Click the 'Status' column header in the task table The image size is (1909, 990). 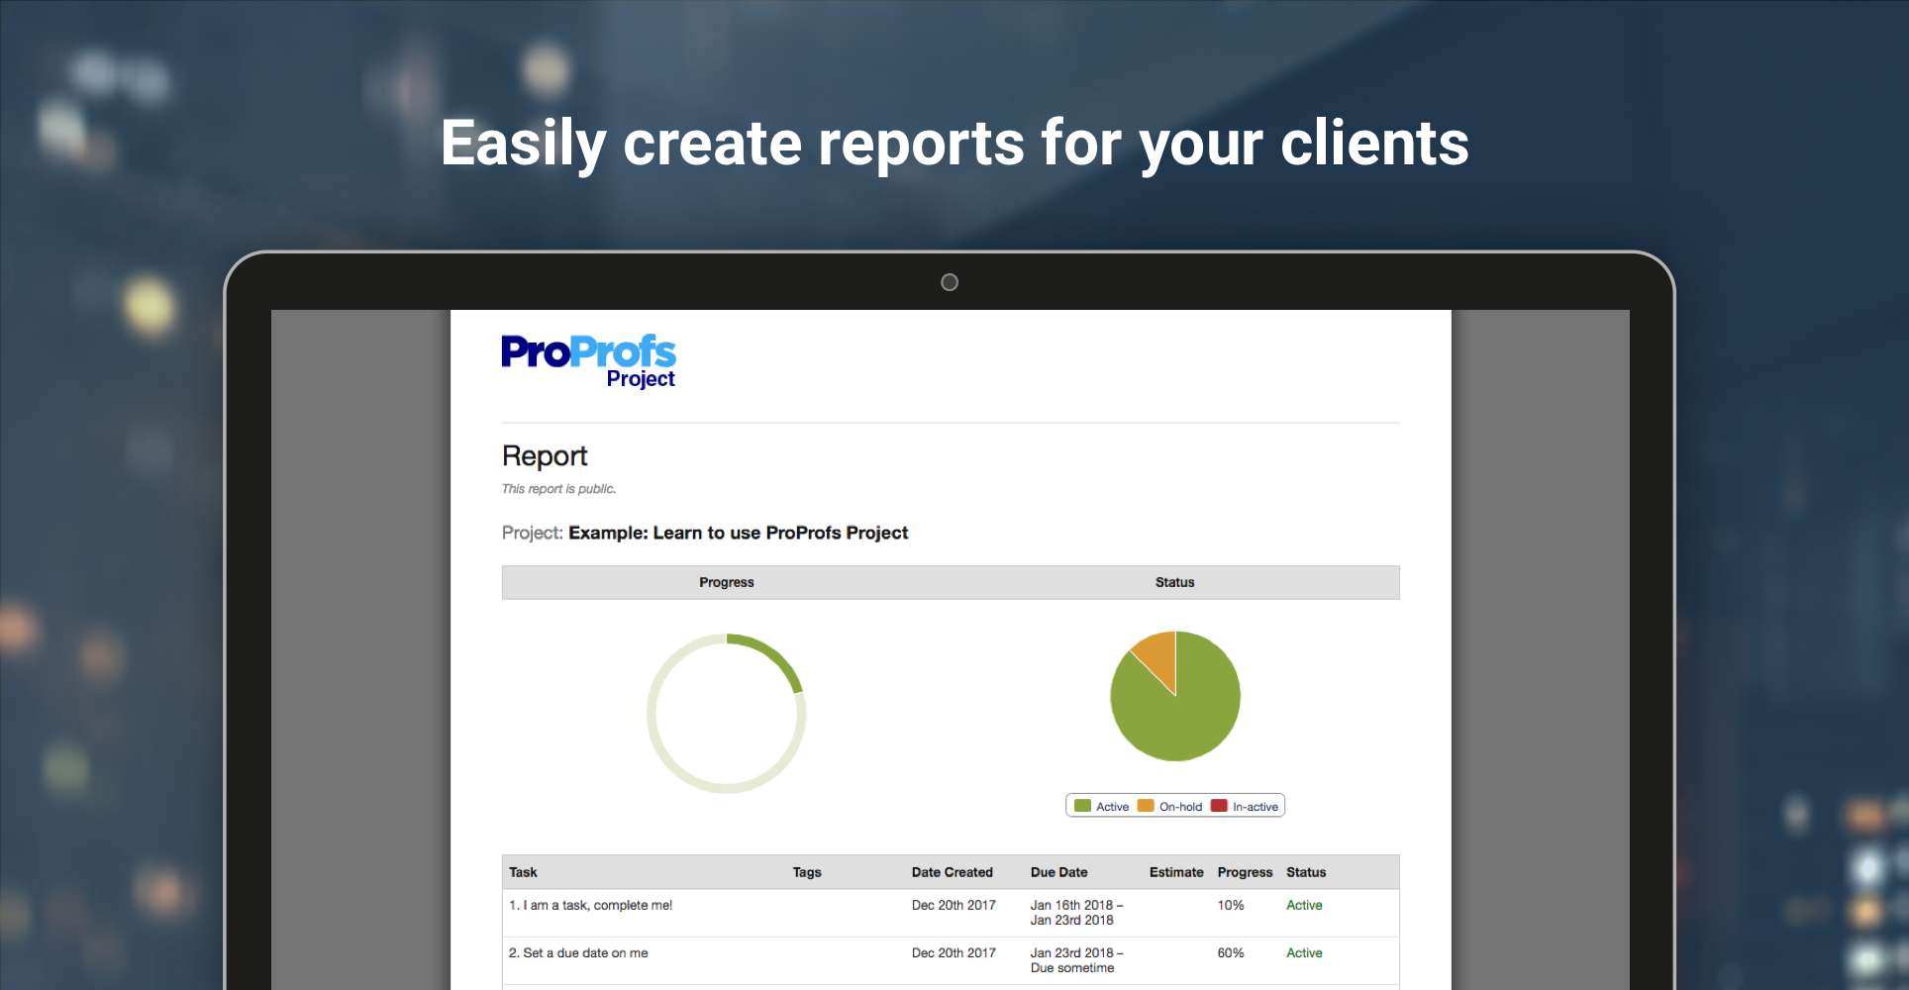click(1306, 872)
